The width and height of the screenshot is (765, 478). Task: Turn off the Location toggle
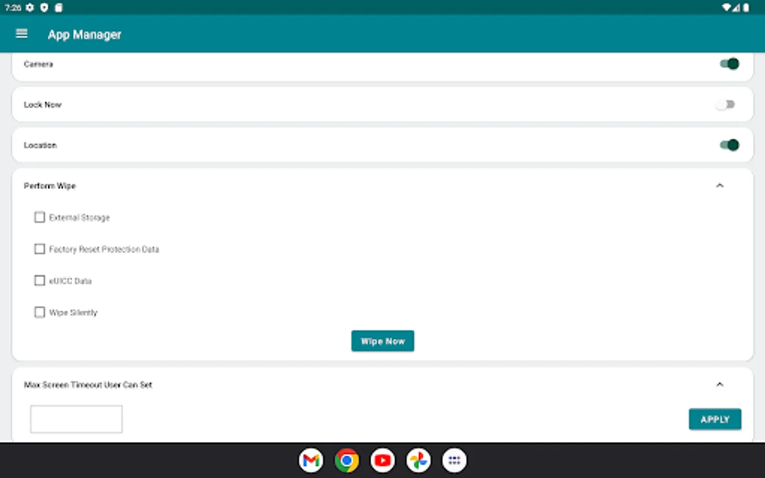tap(728, 144)
